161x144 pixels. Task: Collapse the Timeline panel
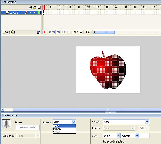click(5, 2)
